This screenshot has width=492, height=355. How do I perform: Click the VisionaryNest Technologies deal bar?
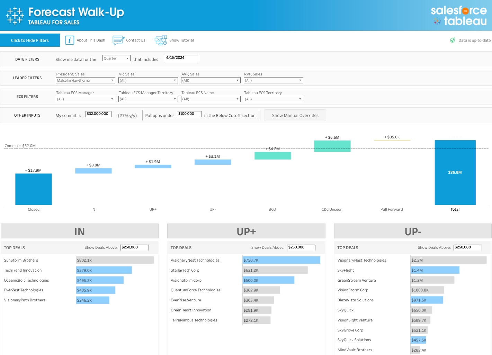pyautogui.click(x=281, y=260)
